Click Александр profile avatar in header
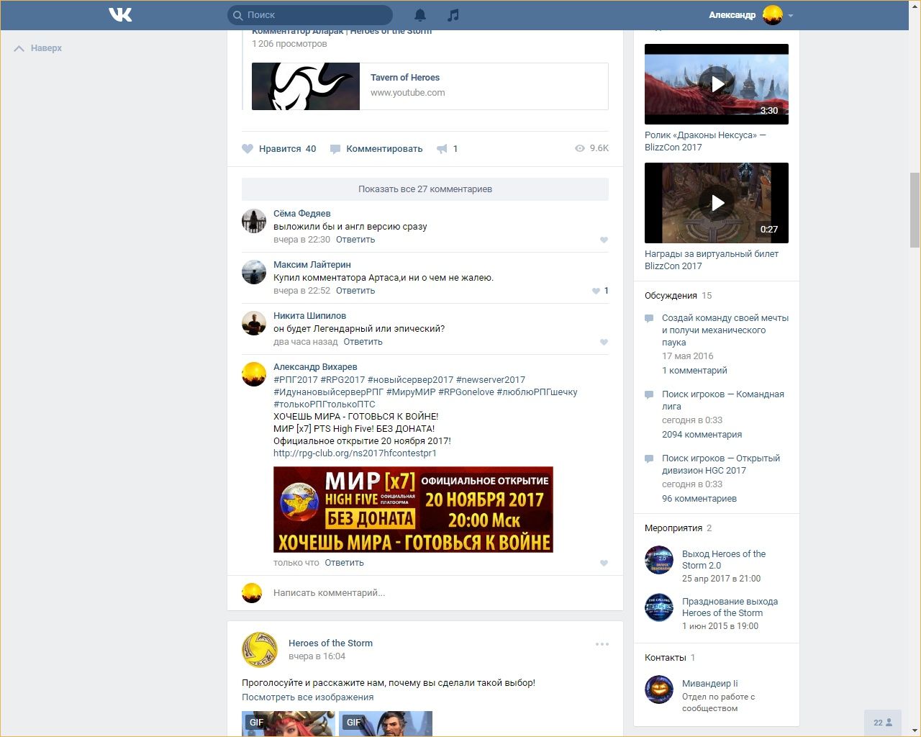 coord(773,14)
